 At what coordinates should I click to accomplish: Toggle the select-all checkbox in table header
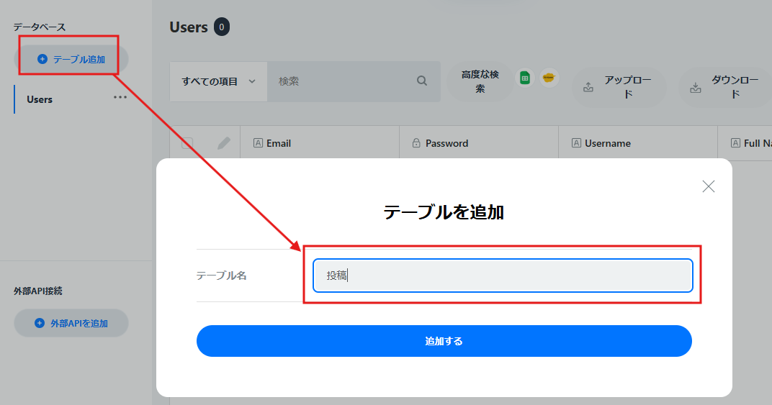coord(187,143)
